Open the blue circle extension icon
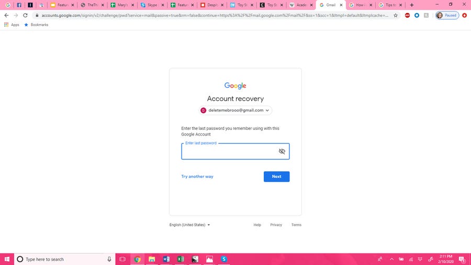Screen dimensions: 471x265 coord(417,15)
